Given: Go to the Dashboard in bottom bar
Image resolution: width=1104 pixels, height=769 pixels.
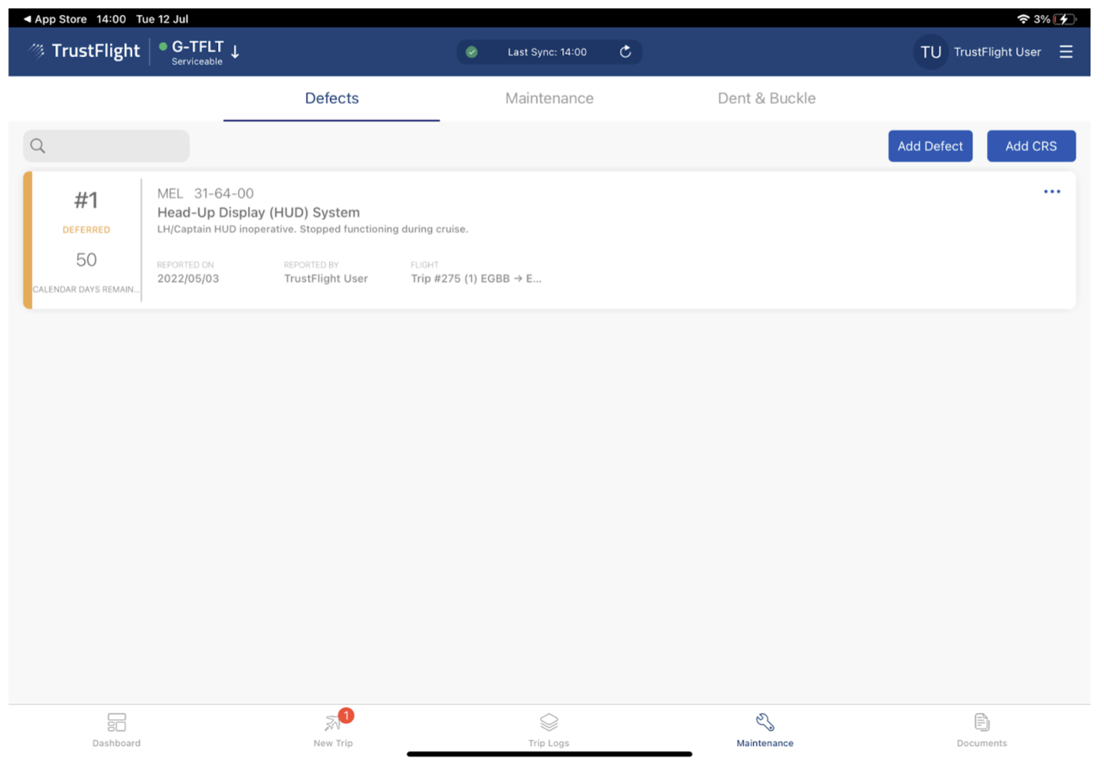Looking at the screenshot, I should pos(116,730).
